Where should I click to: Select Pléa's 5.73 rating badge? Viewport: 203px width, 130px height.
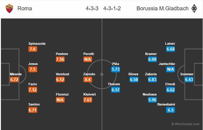[115, 69]
